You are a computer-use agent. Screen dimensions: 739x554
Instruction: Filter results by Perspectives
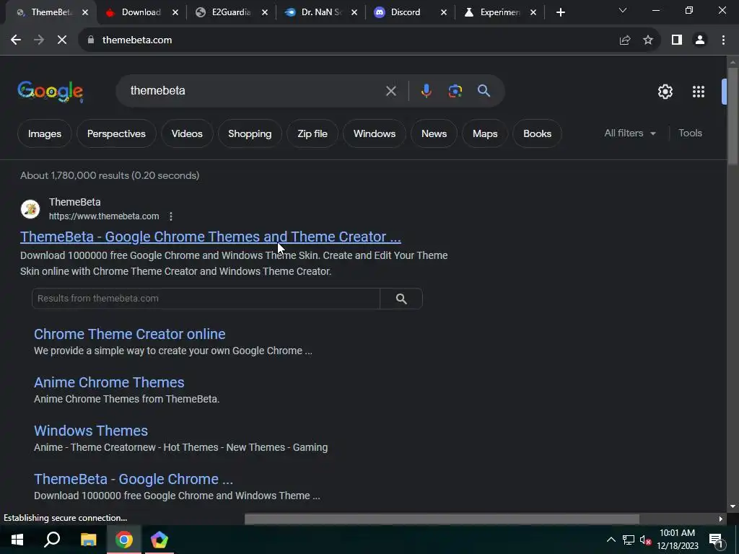tap(116, 133)
